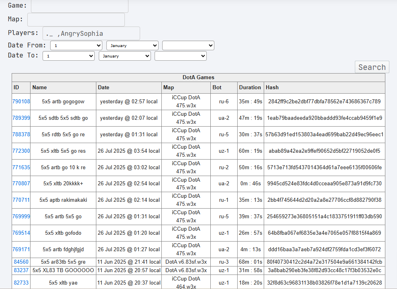This screenshot has height=289, width=397.
Task: Open game ID 771635 link
Action: point(21,167)
